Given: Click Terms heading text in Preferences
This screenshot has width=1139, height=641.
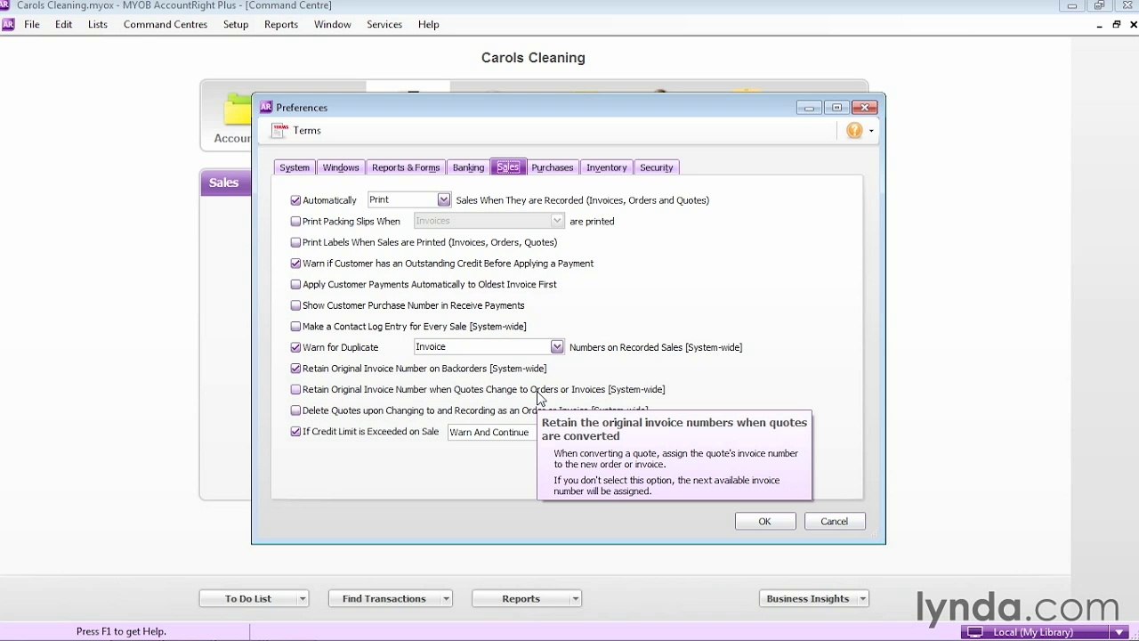Looking at the screenshot, I should 307,131.
